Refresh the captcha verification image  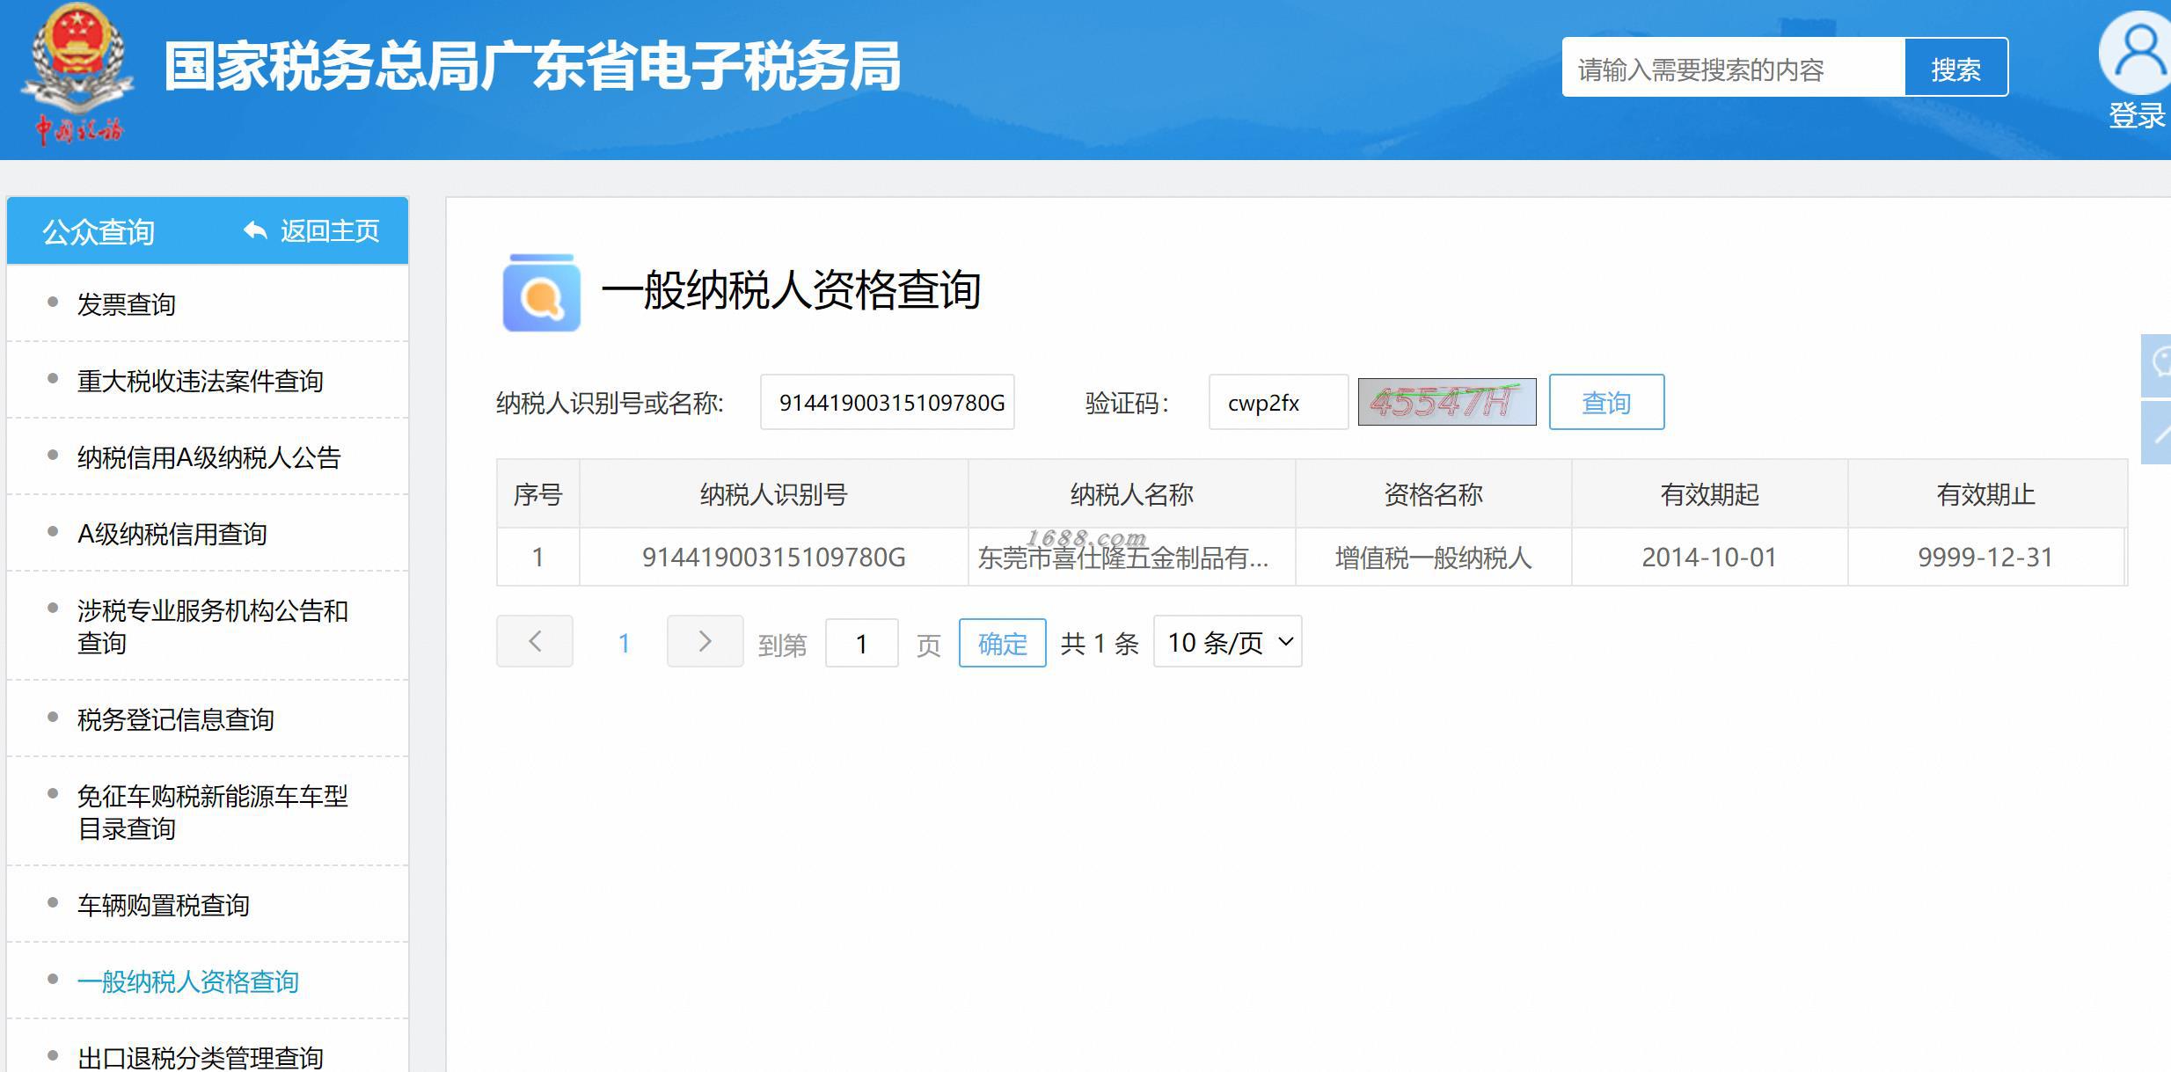(1446, 402)
